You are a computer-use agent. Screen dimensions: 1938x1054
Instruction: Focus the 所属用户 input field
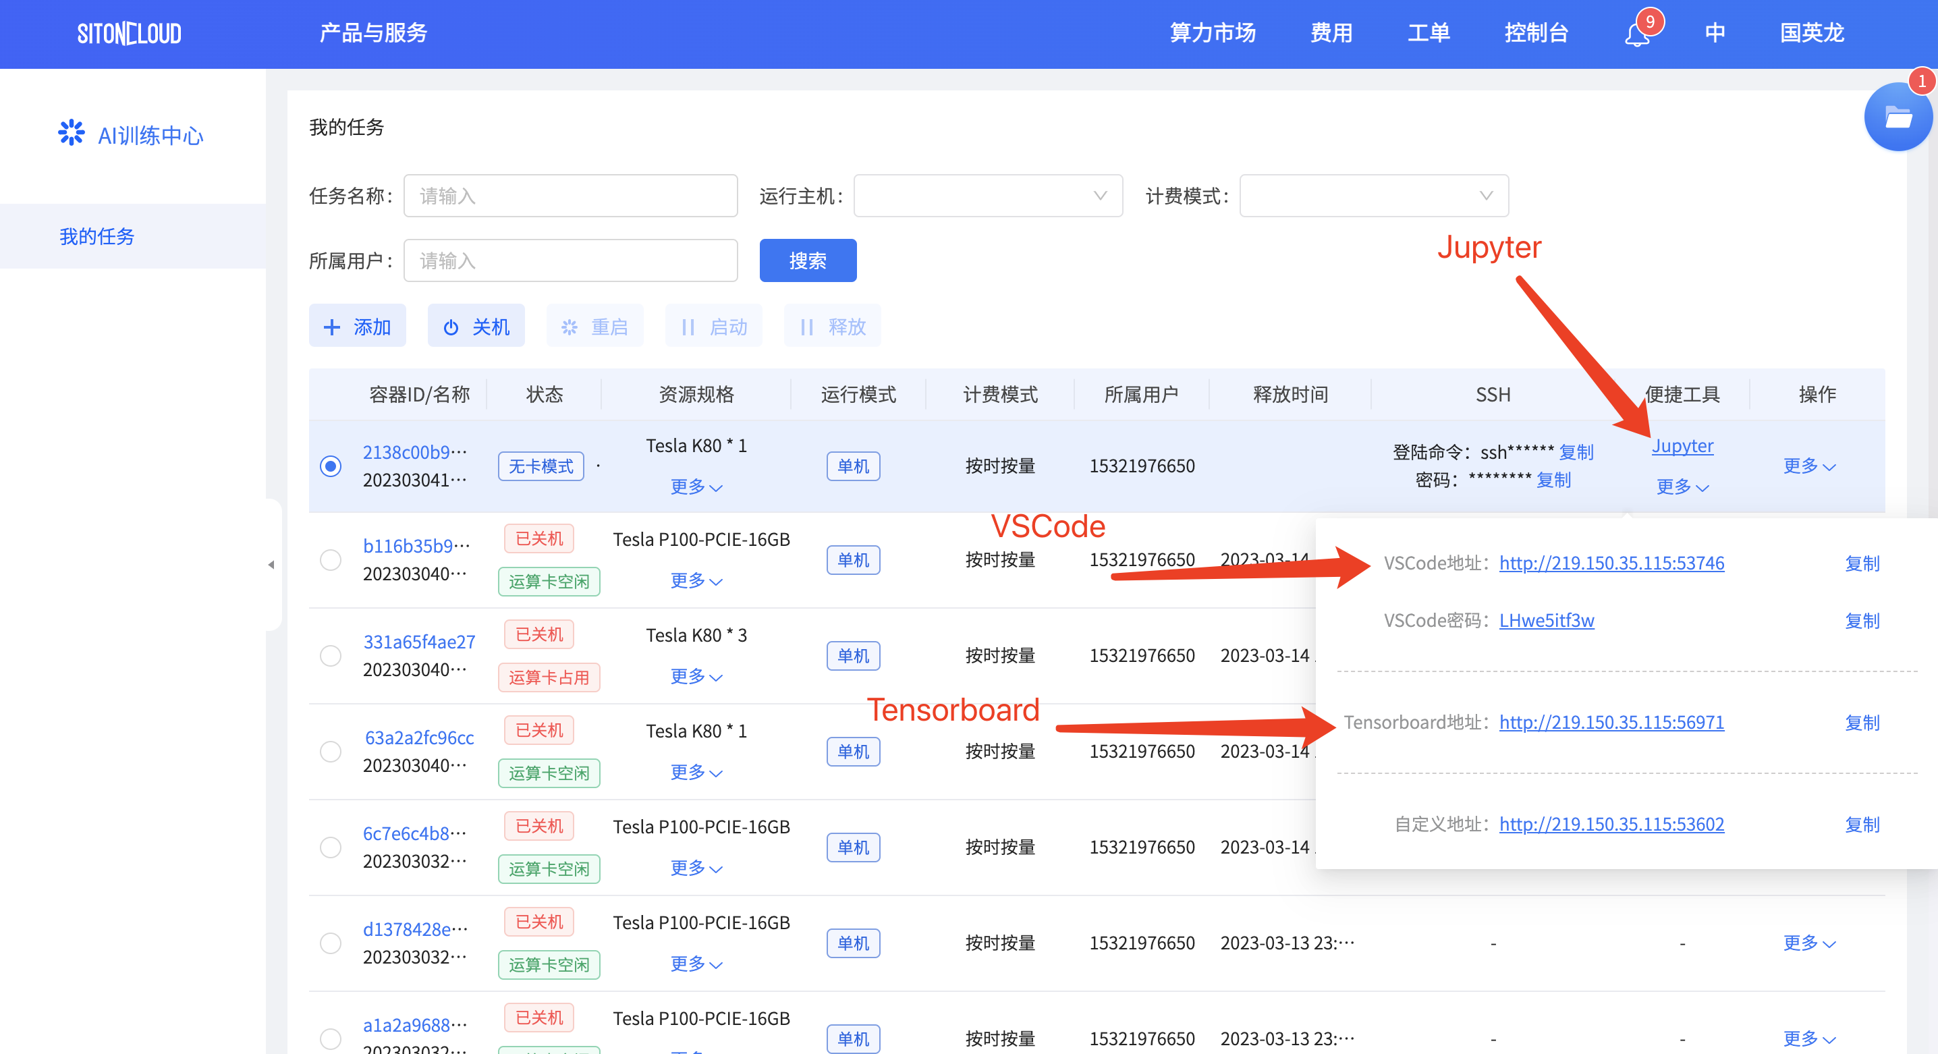(x=570, y=261)
